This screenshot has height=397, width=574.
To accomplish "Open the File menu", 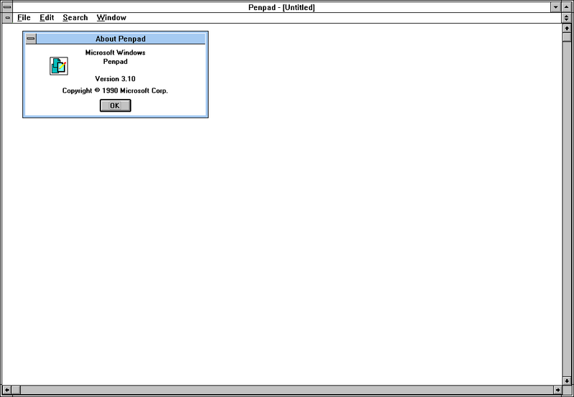I will pyautogui.click(x=24, y=17).
